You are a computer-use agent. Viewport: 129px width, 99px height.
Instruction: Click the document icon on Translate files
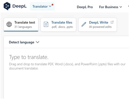pos(46,24)
